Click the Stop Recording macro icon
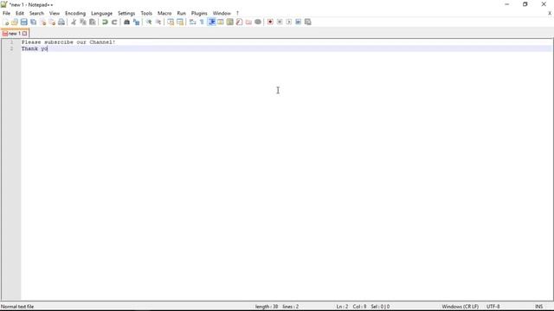Image resolution: width=554 pixels, height=311 pixels. (x=280, y=22)
